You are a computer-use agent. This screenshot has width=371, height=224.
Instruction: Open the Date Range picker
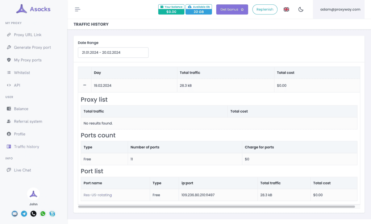[113, 53]
